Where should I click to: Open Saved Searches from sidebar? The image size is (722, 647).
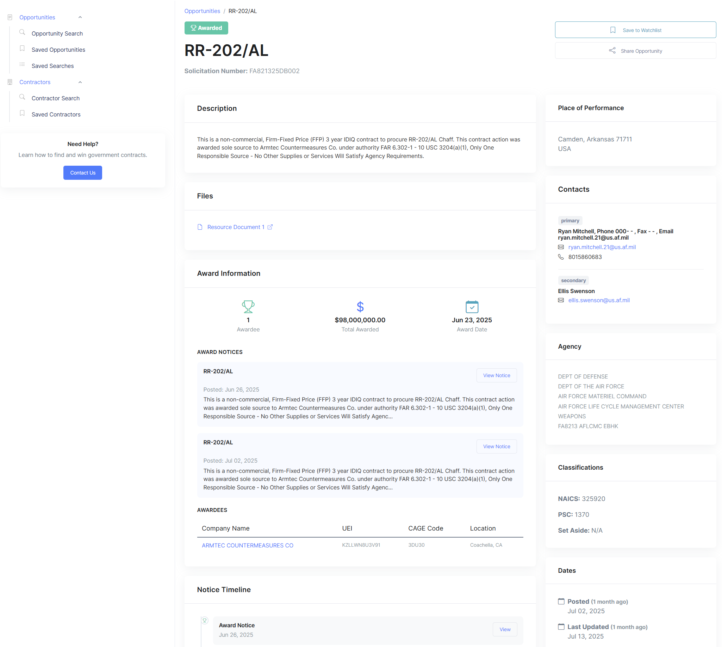[x=53, y=66]
